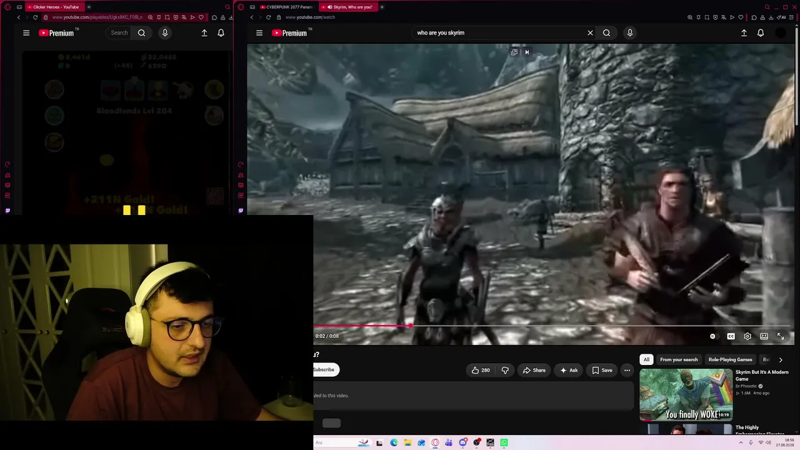Image resolution: width=800 pixels, height=450 pixels.
Task: Open notifications bell in Clicker Heroes window
Action: click(x=221, y=32)
